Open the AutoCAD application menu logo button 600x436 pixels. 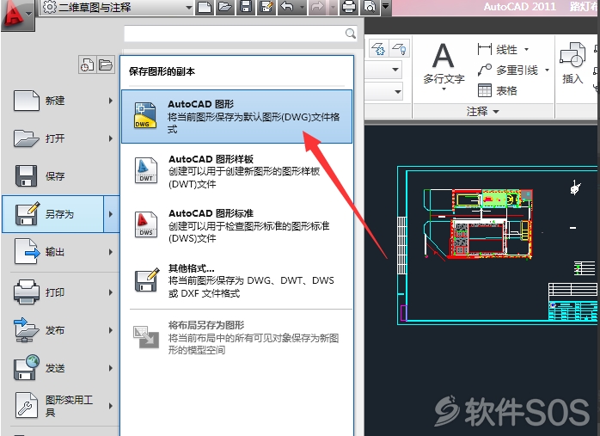coord(17,15)
